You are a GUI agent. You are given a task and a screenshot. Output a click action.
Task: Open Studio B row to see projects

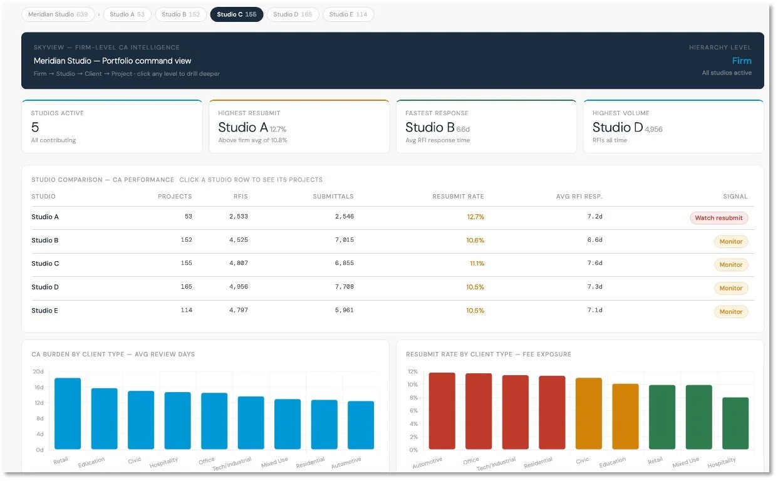pyautogui.click(x=393, y=241)
